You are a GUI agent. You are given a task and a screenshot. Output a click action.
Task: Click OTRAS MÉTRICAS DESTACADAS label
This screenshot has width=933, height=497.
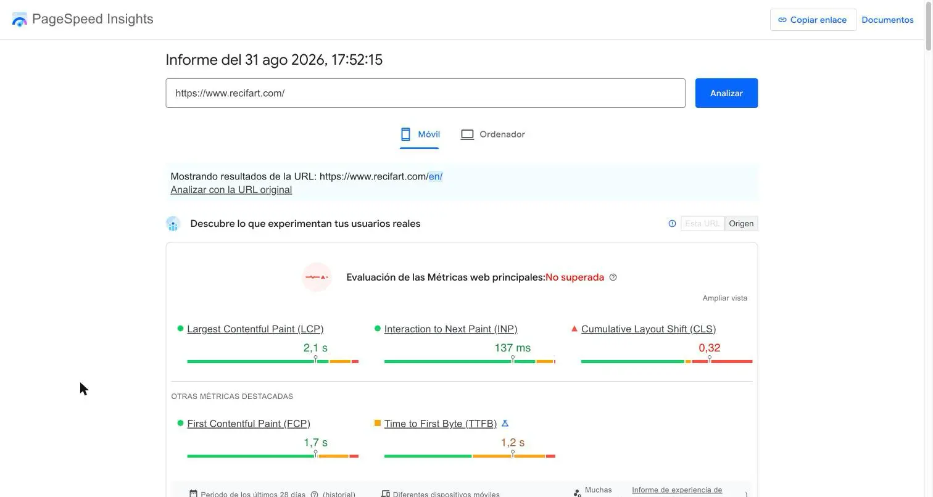coord(232,396)
